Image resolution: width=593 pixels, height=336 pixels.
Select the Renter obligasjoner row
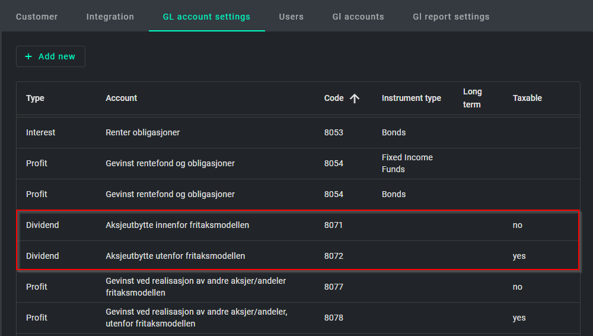(142, 132)
